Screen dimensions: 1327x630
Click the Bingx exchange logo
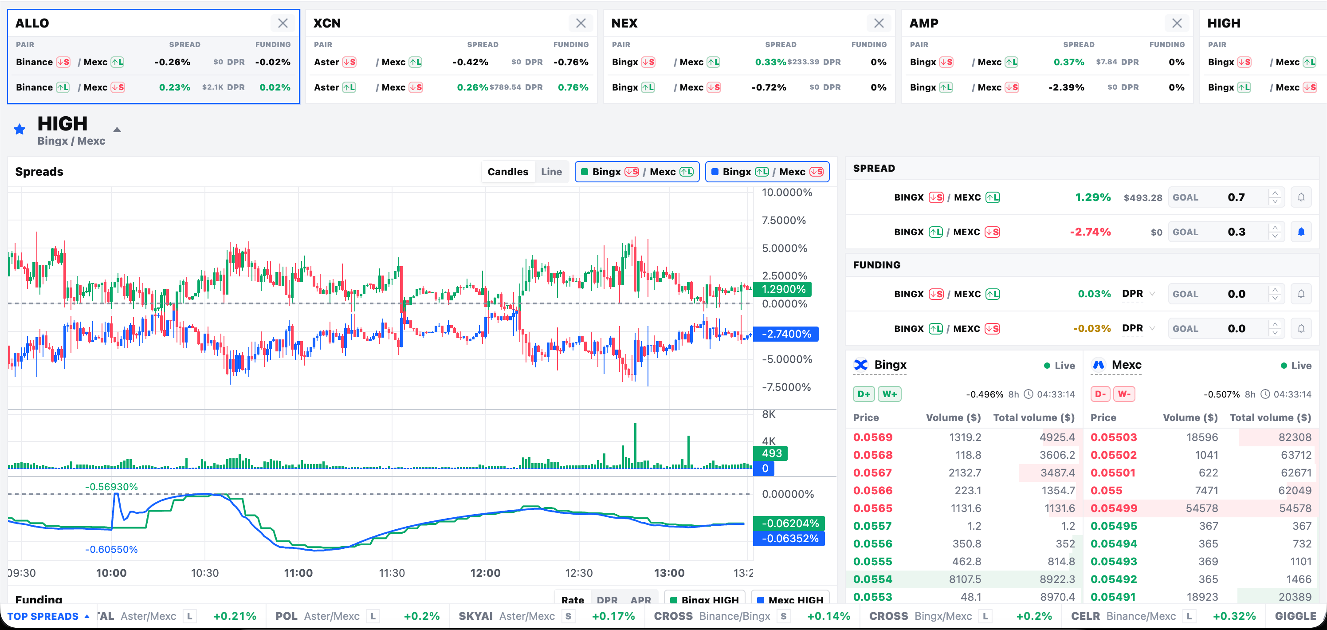point(861,365)
